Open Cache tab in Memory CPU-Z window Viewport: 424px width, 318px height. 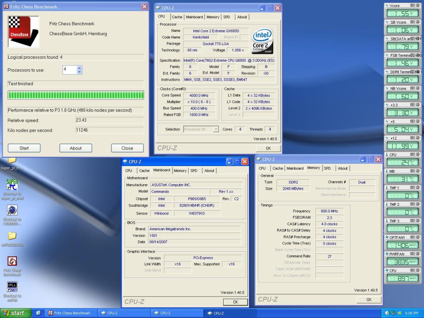coord(277,168)
